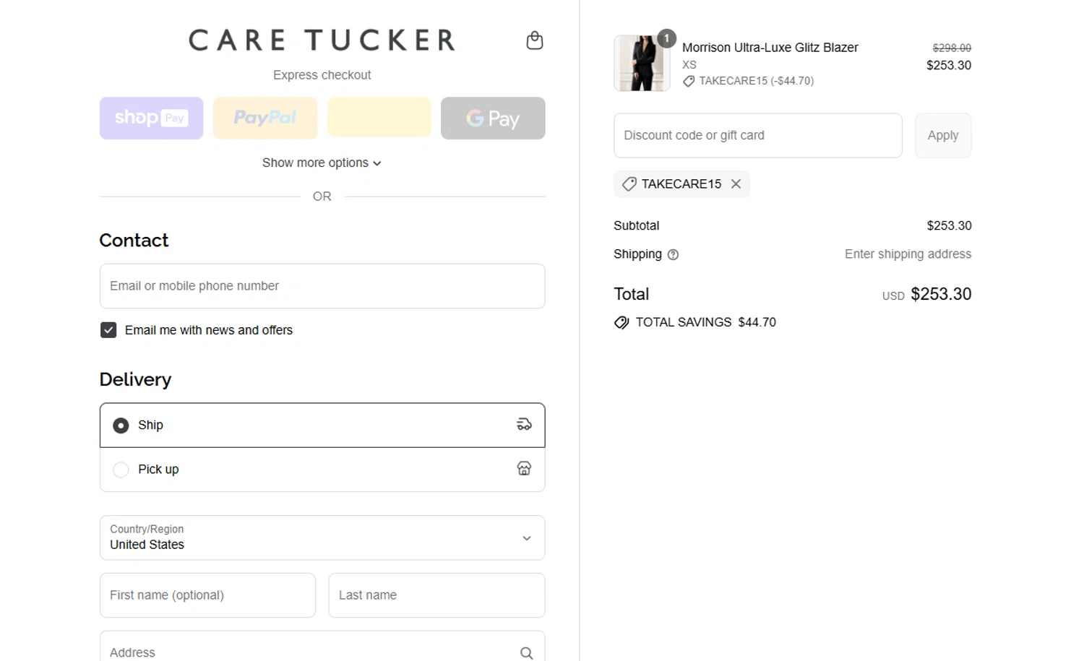Viewport: 1084px width, 661px height.
Task: Click the blazer product thumbnail
Action: coord(642,63)
